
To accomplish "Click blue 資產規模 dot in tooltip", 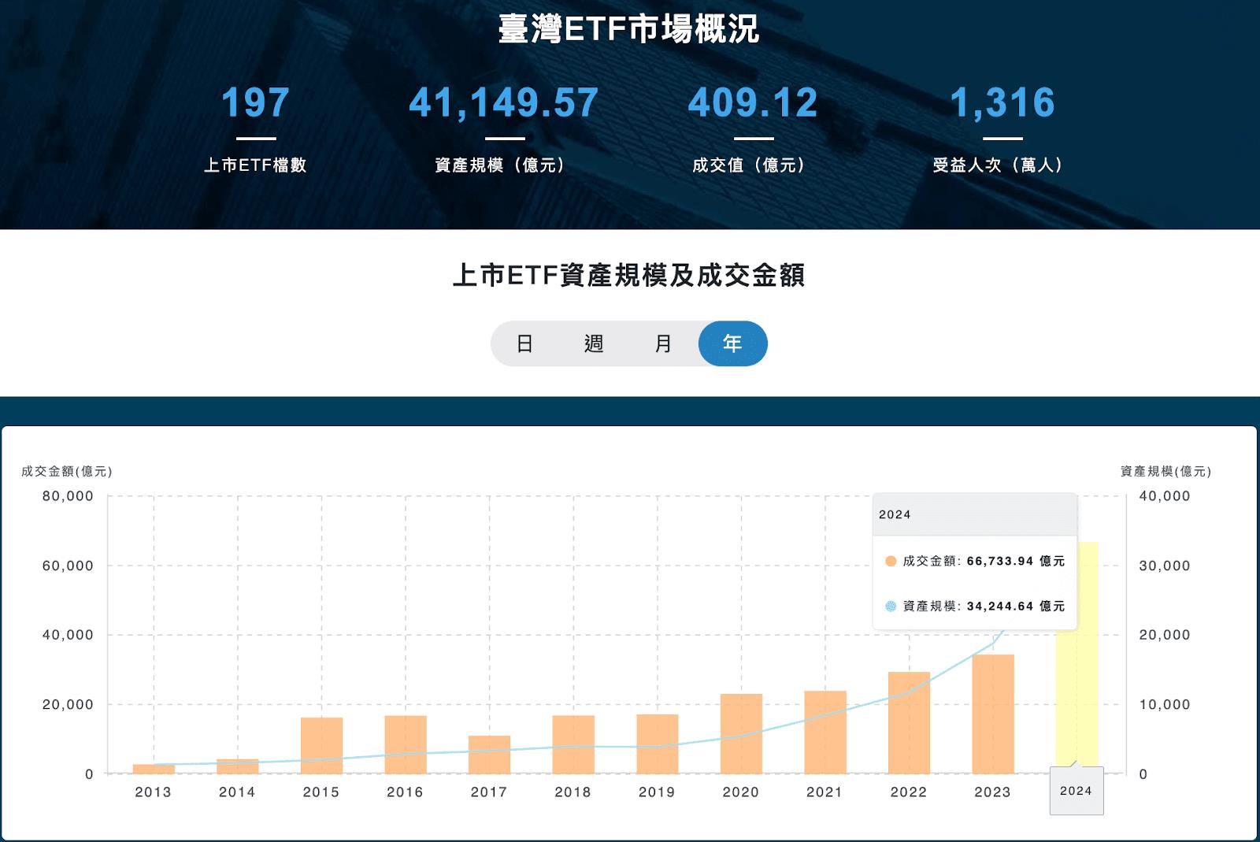I will click(891, 606).
